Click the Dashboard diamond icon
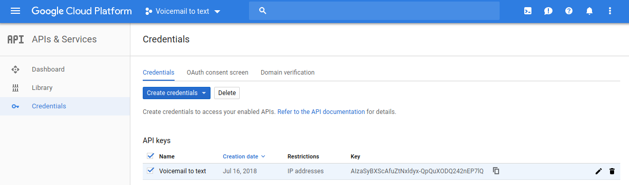The image size is (629, 185). (x=15, y=69)
